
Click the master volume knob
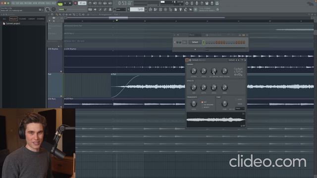[x=48, y=9]
